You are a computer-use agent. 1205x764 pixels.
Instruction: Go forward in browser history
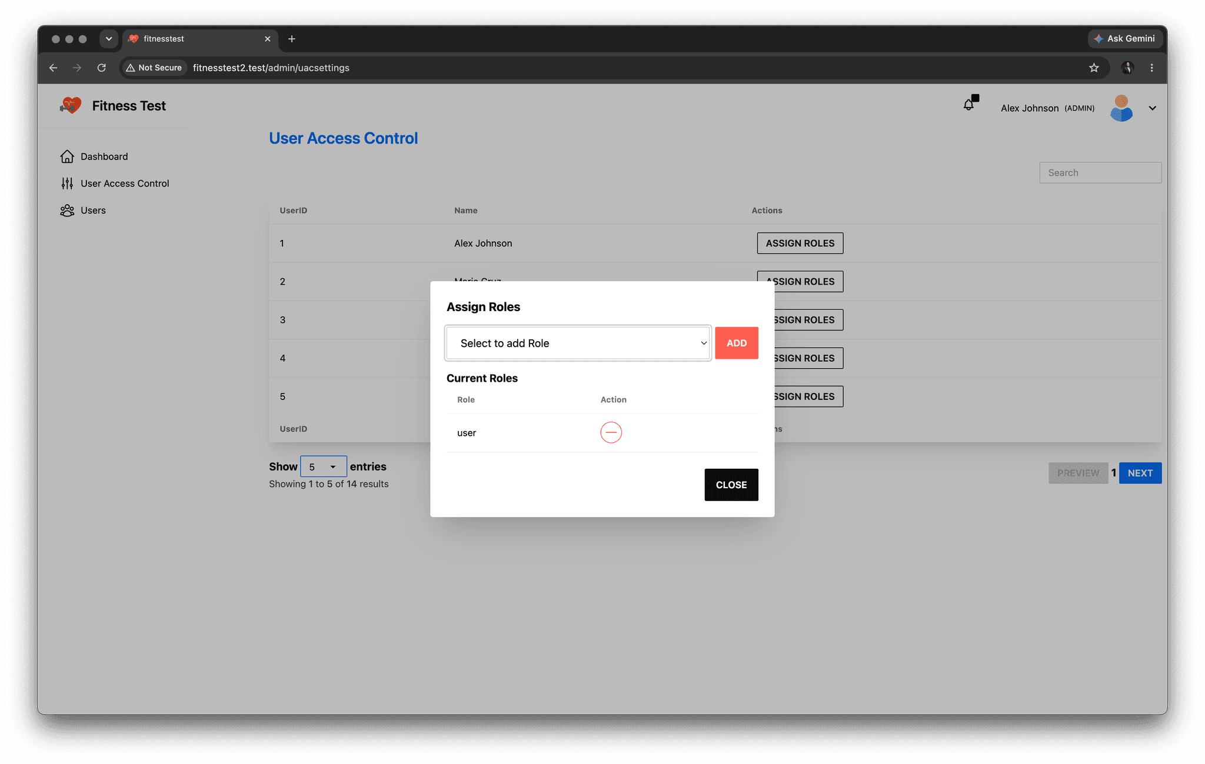click(x=77, y=68)
